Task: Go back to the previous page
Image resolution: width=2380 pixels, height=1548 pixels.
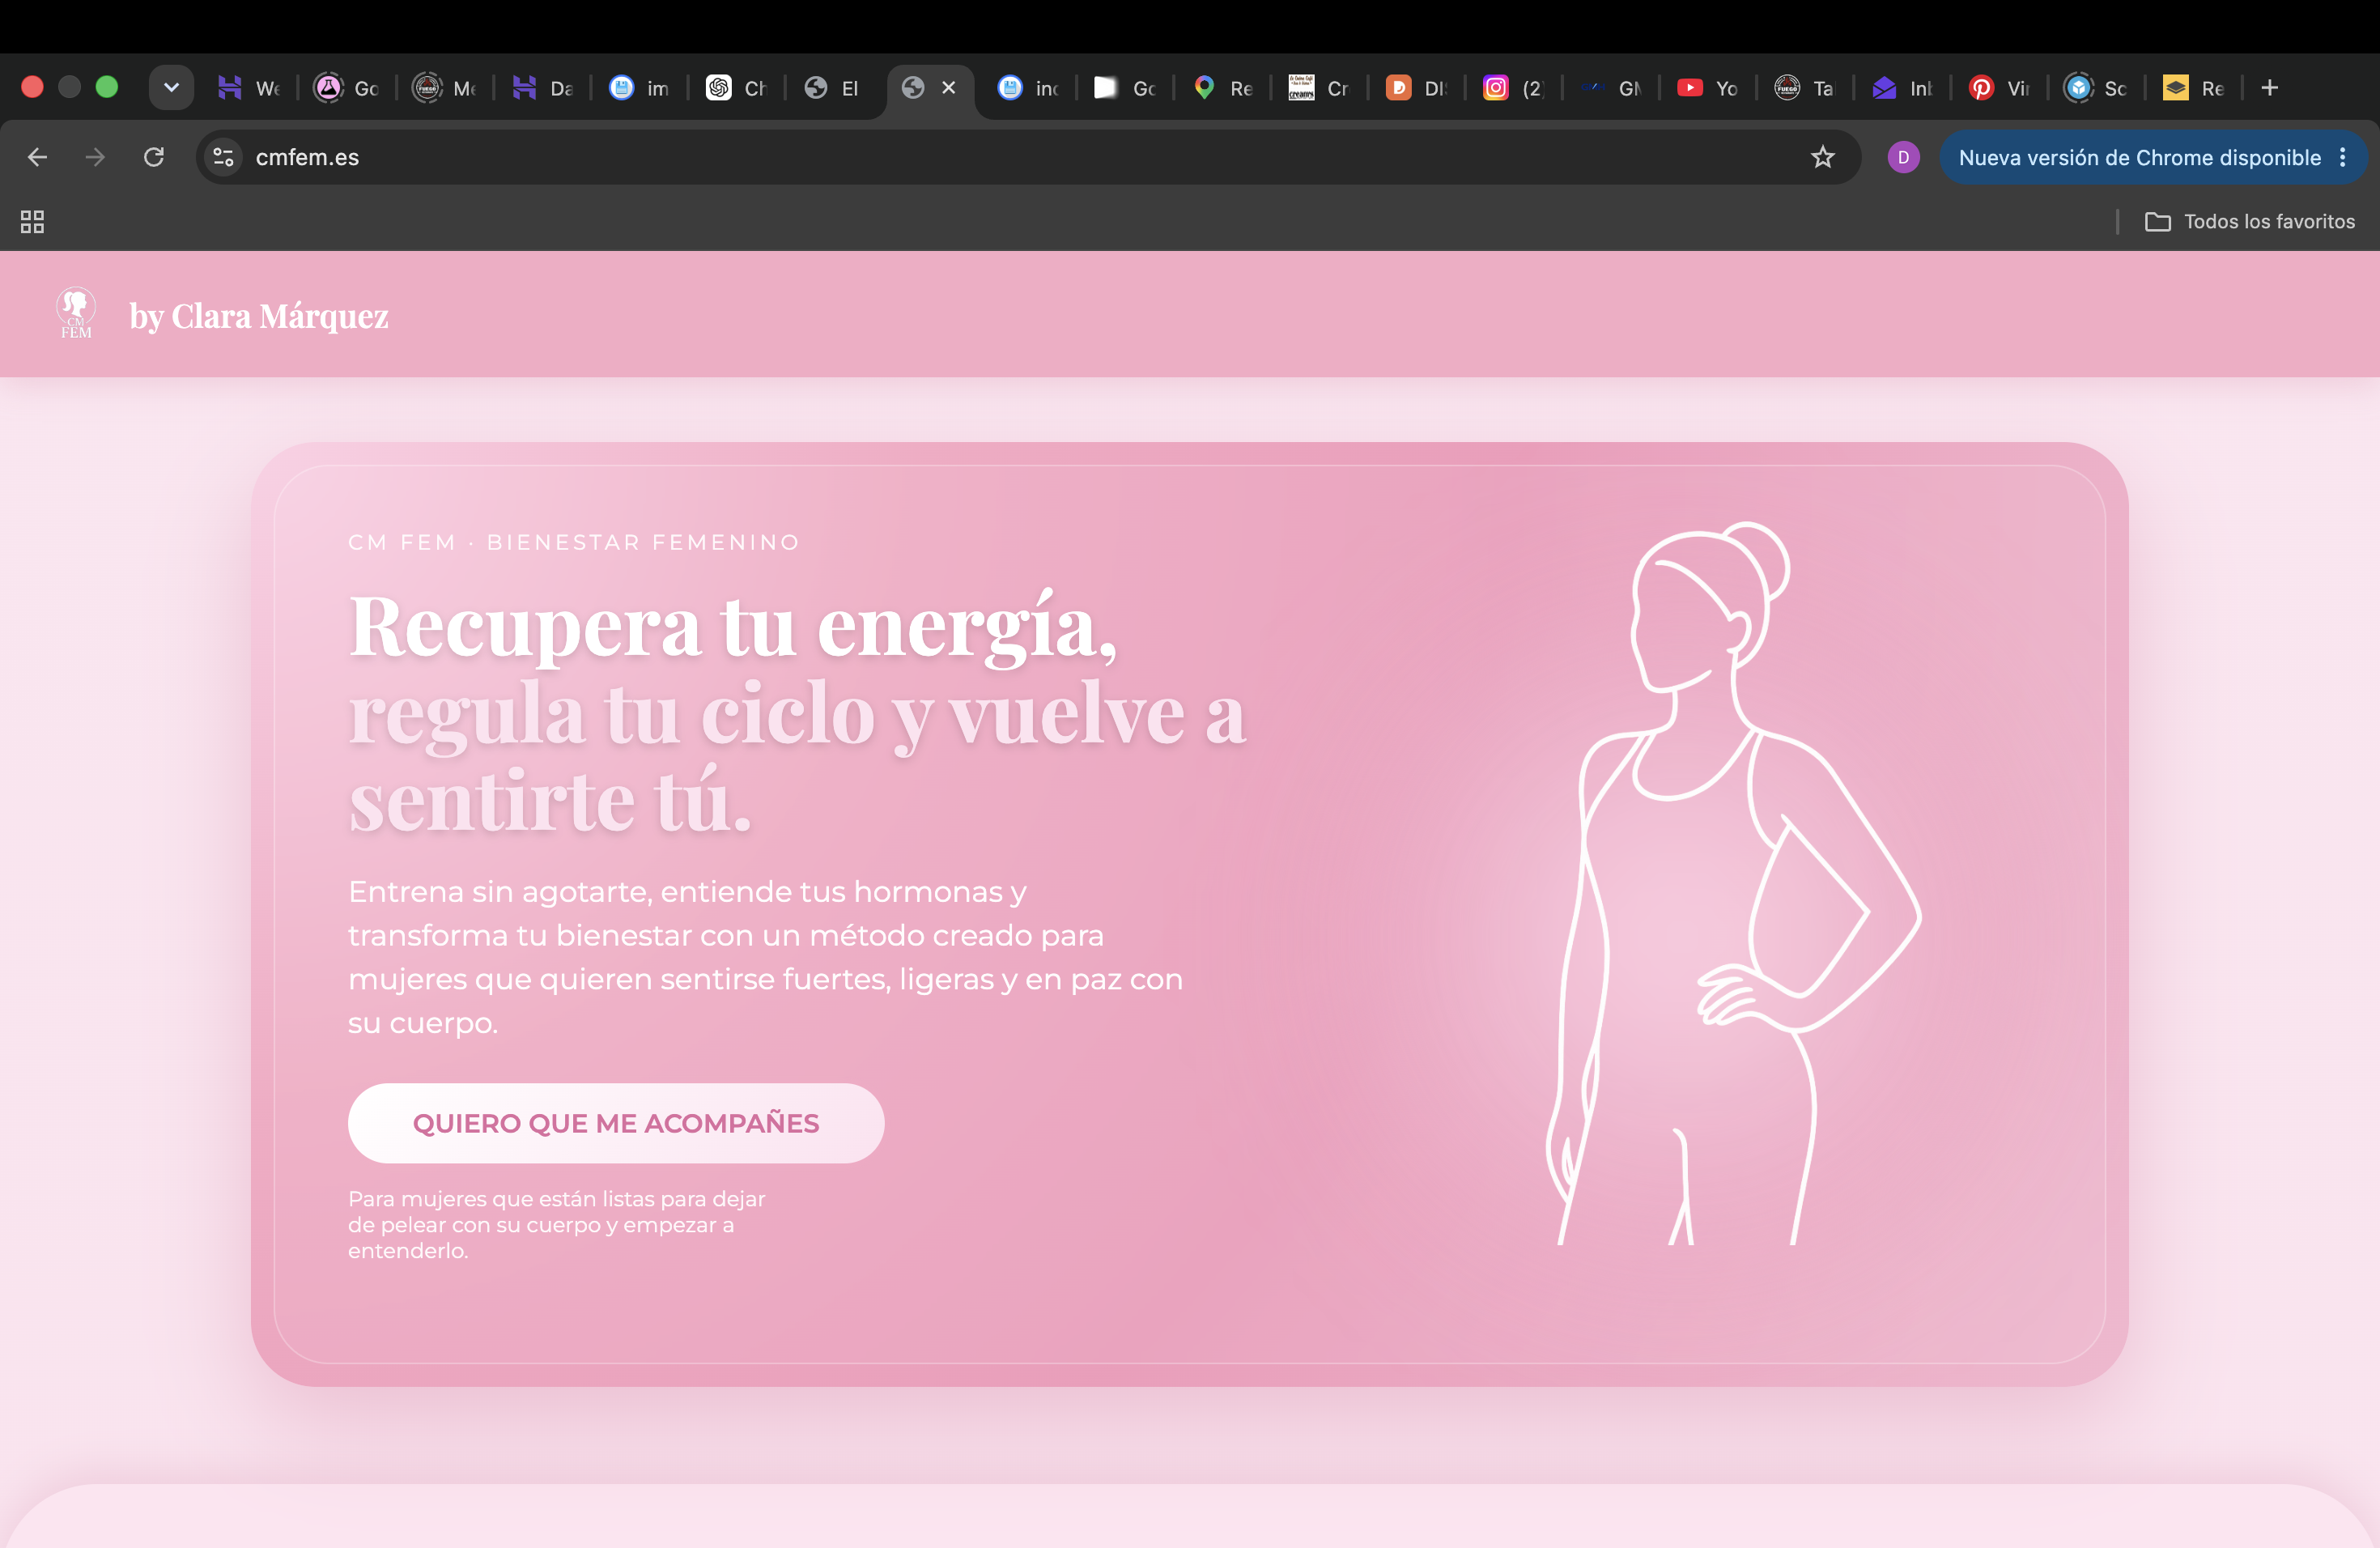Action: tap(38, 157)
